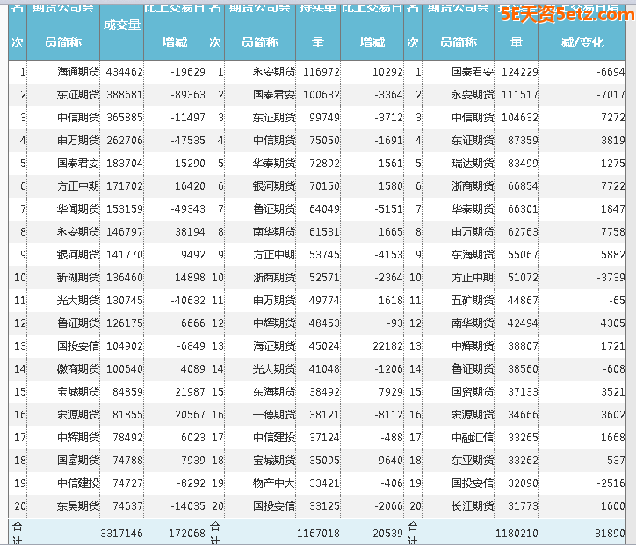This screenshot has width=636, height=545.
Task: Select the 五矿期货 member name cell
Action: [473, 300]
